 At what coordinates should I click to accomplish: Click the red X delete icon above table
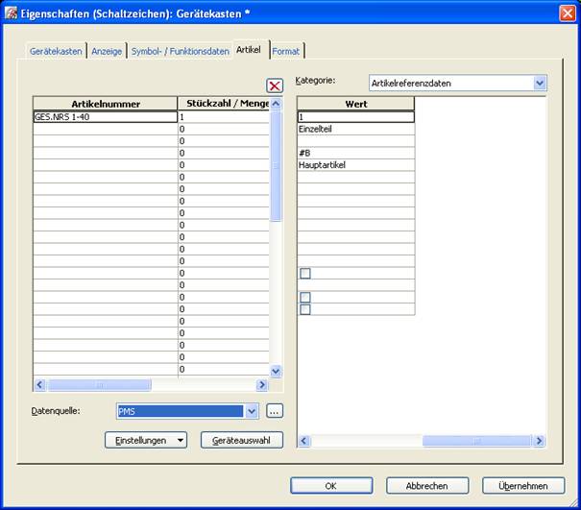click(275, 85)
